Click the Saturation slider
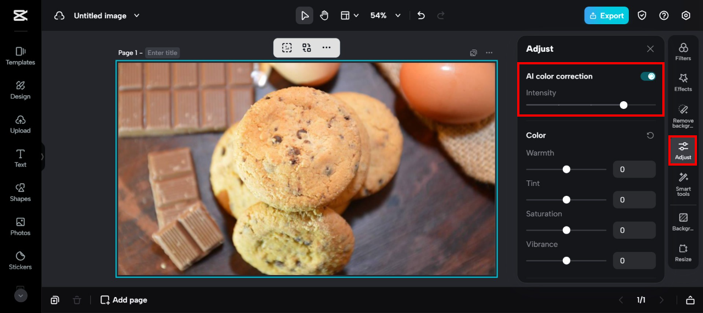 566,230
